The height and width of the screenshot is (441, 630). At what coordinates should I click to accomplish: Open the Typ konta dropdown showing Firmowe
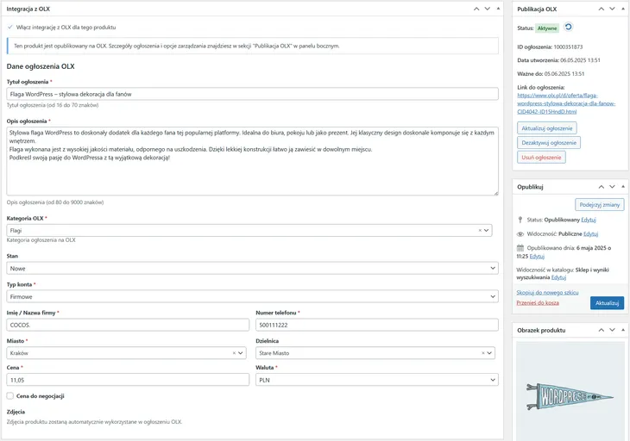point(252,296)
